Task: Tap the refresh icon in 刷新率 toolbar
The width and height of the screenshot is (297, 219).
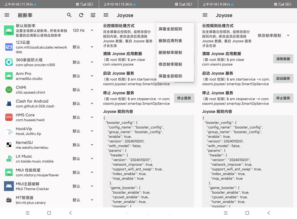Action: coord(81,15)
